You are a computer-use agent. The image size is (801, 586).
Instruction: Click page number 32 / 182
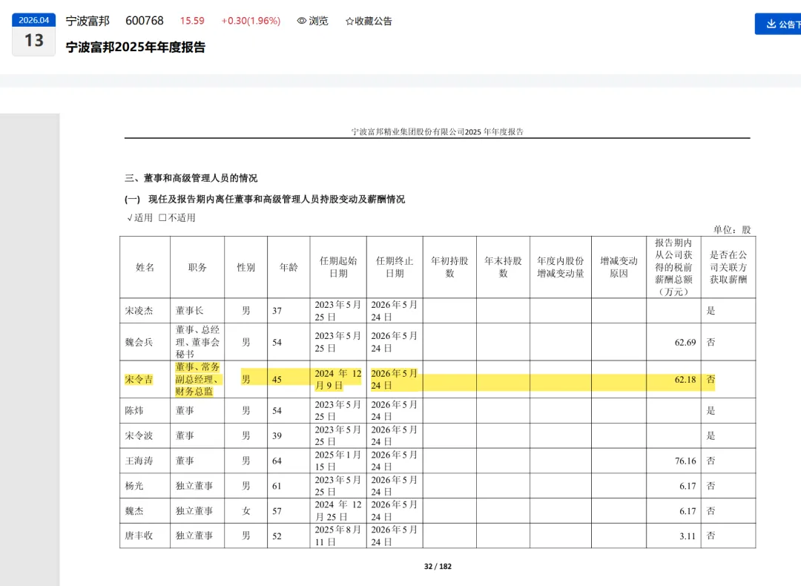pos(438,567)
